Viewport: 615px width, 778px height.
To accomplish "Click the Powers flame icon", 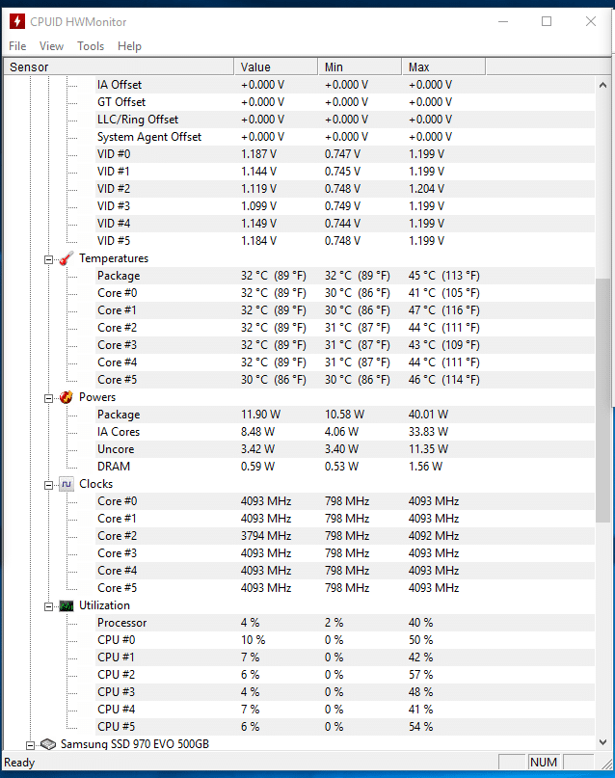I will pos(65,397).
